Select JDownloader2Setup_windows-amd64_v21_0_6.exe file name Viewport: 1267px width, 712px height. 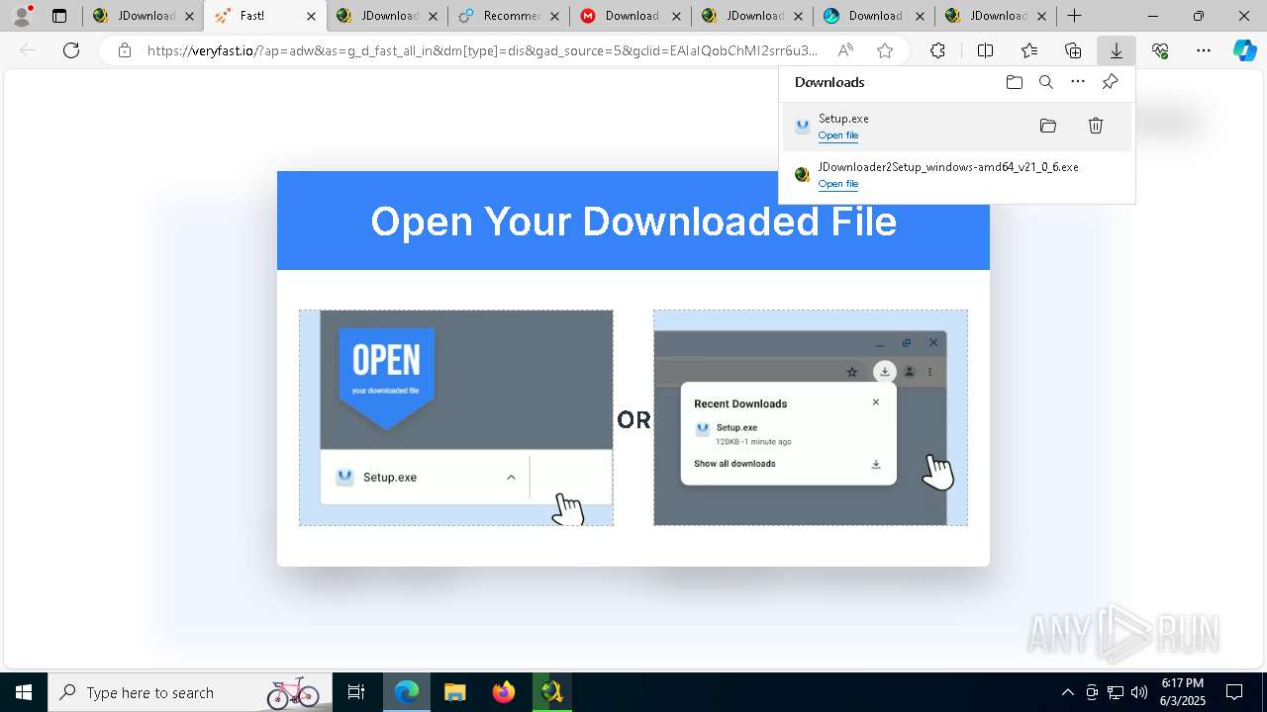coord(948,167)
